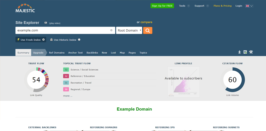The height and width of the screenshot is (131, 266).
Task: Click the Referring Subnets heading
Action: [226, 127]
